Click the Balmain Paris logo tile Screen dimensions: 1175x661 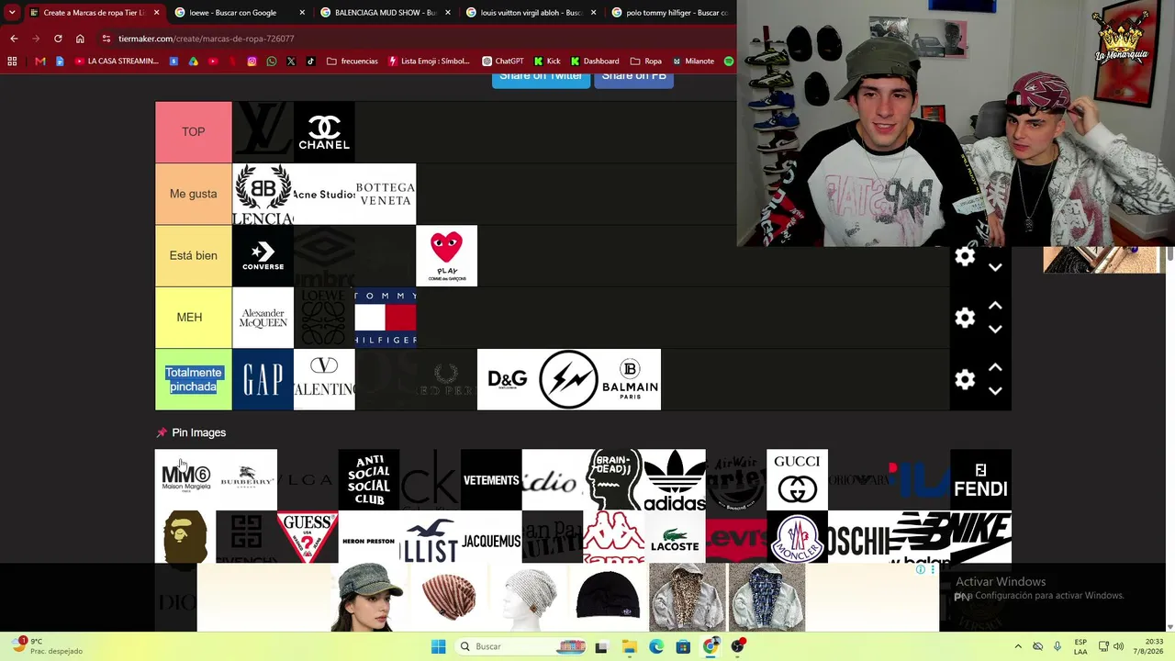(630, 379)
